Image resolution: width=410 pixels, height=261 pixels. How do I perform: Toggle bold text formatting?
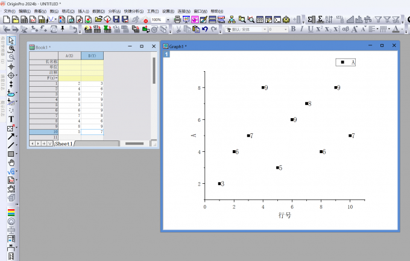[x=293, y=29]
